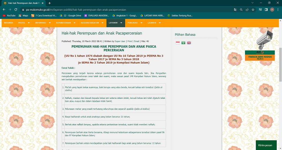The width and height of the screenshot is (282, 150).
Task: Open the PUBLIKASI menu
Action: [x=132, y=23]
